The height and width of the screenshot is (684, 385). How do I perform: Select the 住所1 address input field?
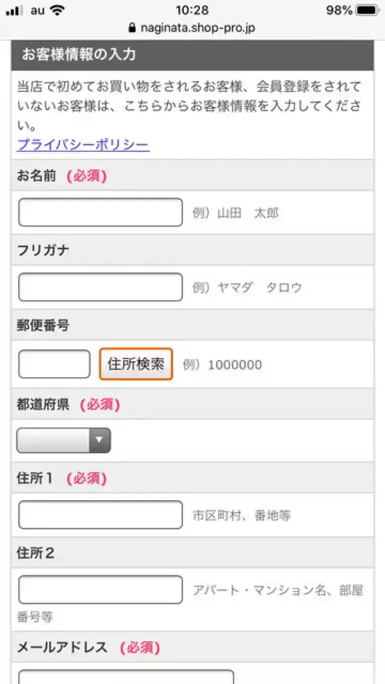101,515
